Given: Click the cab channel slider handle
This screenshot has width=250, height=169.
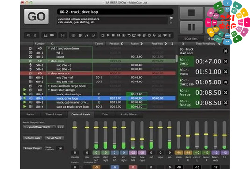Looking at the screenshot, I should 151,128.
